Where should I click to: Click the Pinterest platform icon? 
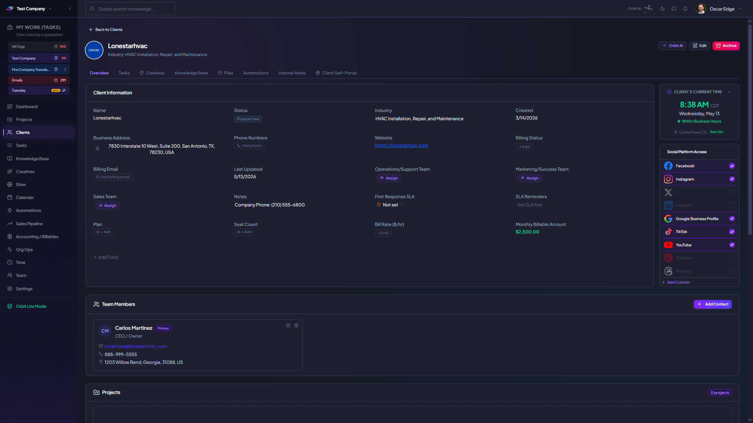(x=668, y=258)
